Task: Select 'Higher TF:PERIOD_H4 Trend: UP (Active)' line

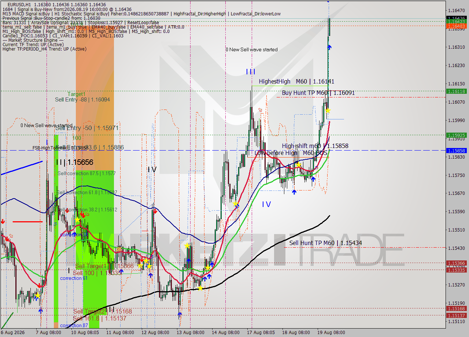Action: [x=44, y=49]
